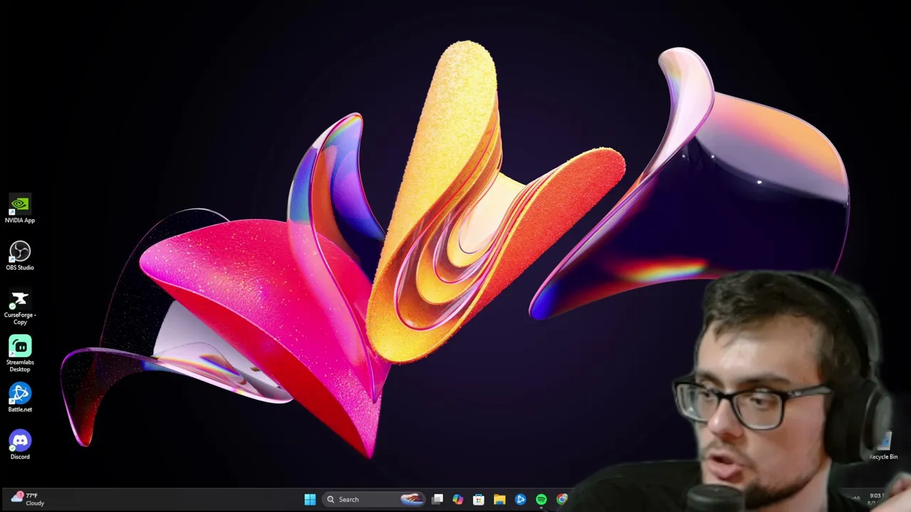Open the weather widget showing 77°F Cloudy
Screen dimensions: 911x512
28,499
